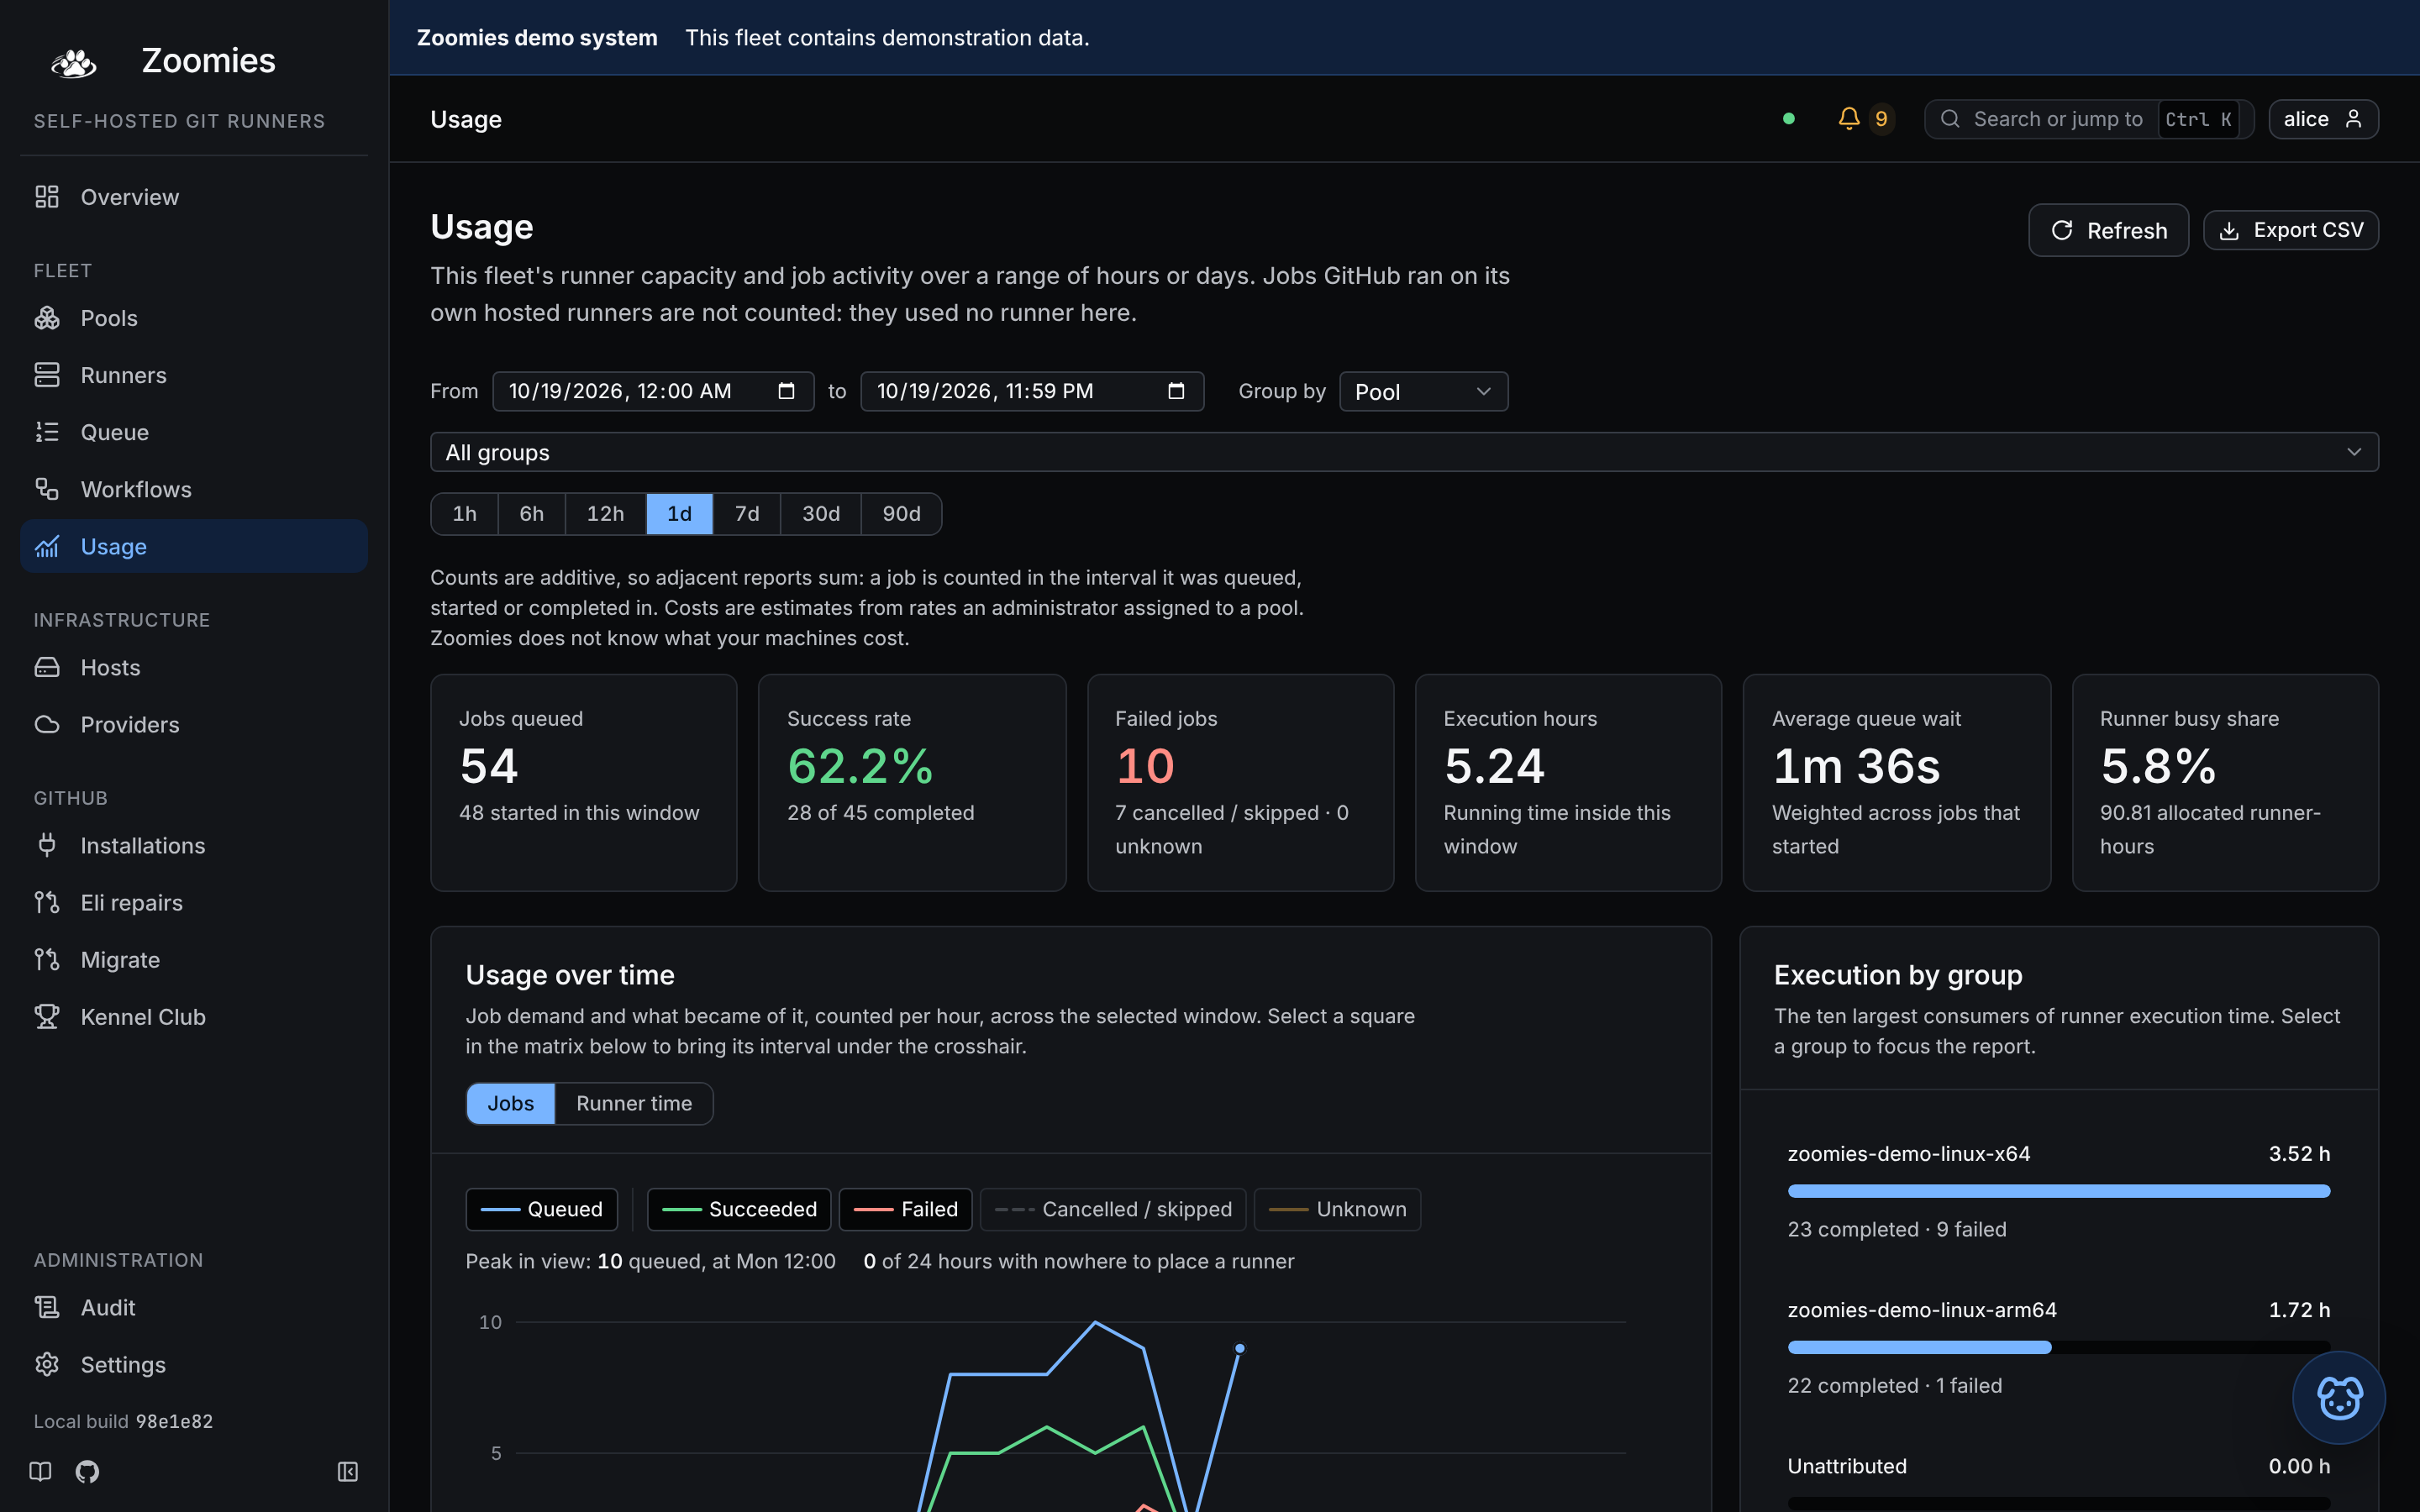Switch chart to Runner time

[x=634, y=1103]
